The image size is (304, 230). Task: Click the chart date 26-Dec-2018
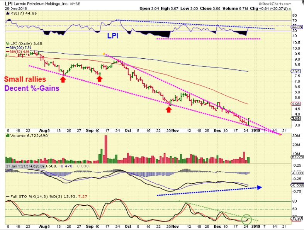(16, 8)
